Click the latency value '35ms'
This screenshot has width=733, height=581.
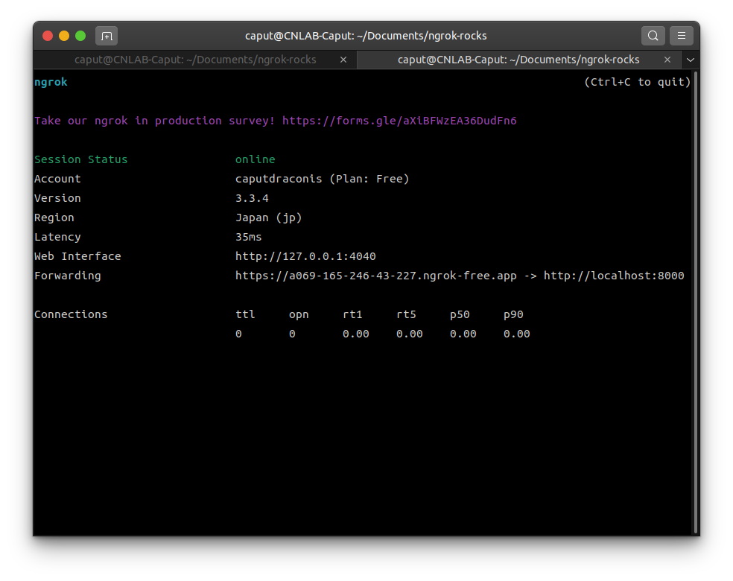249,237
